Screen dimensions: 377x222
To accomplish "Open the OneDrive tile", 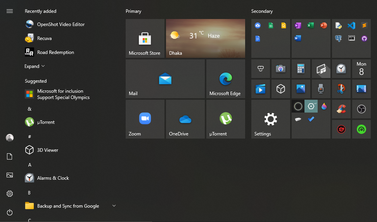I will [185, 119].
